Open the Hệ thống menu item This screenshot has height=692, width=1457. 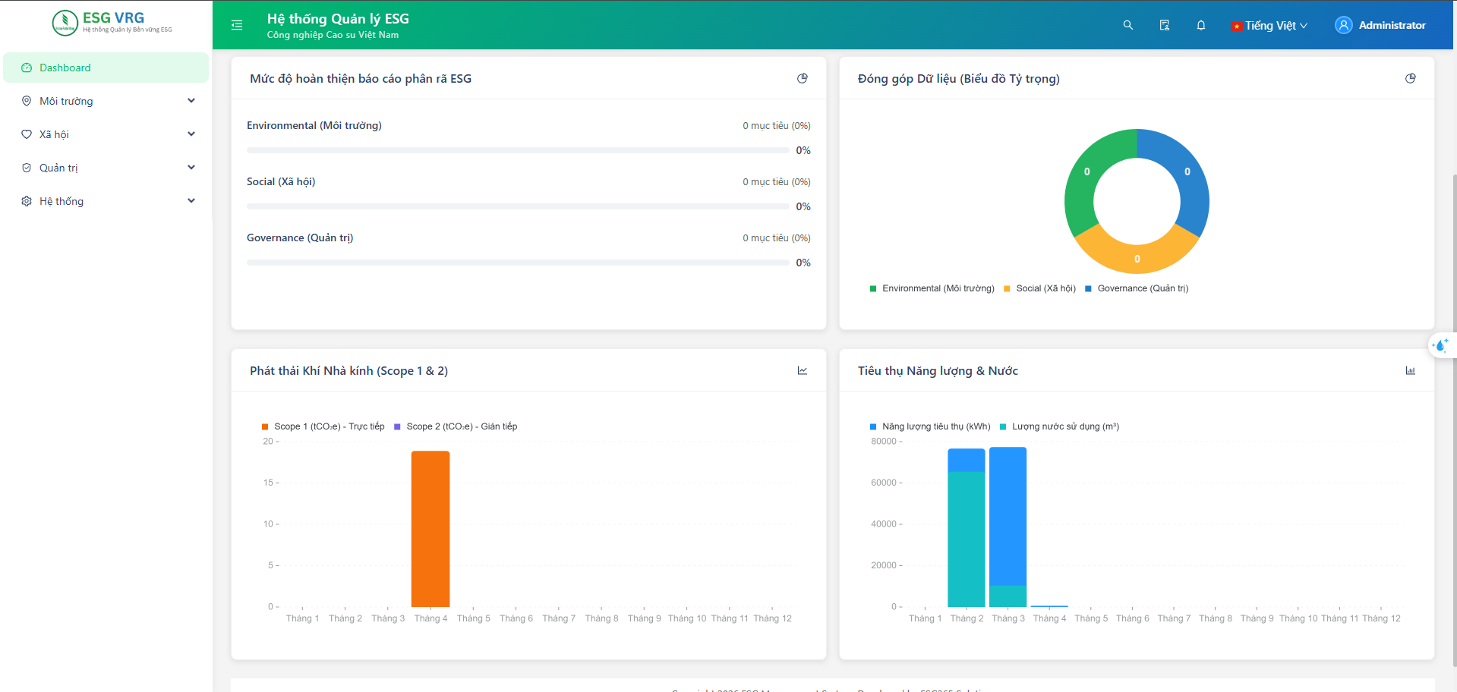point(106,201)
